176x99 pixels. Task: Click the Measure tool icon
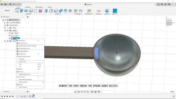point(99,11)
